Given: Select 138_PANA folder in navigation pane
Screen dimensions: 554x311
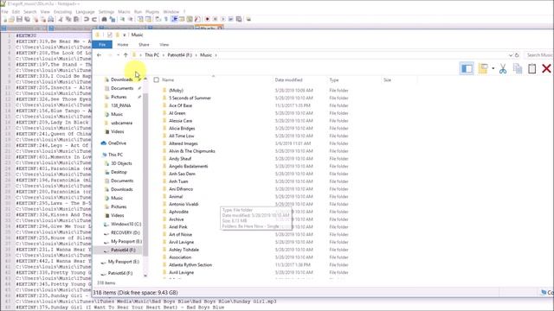Looking at the screenshot, I should (121, 105).
